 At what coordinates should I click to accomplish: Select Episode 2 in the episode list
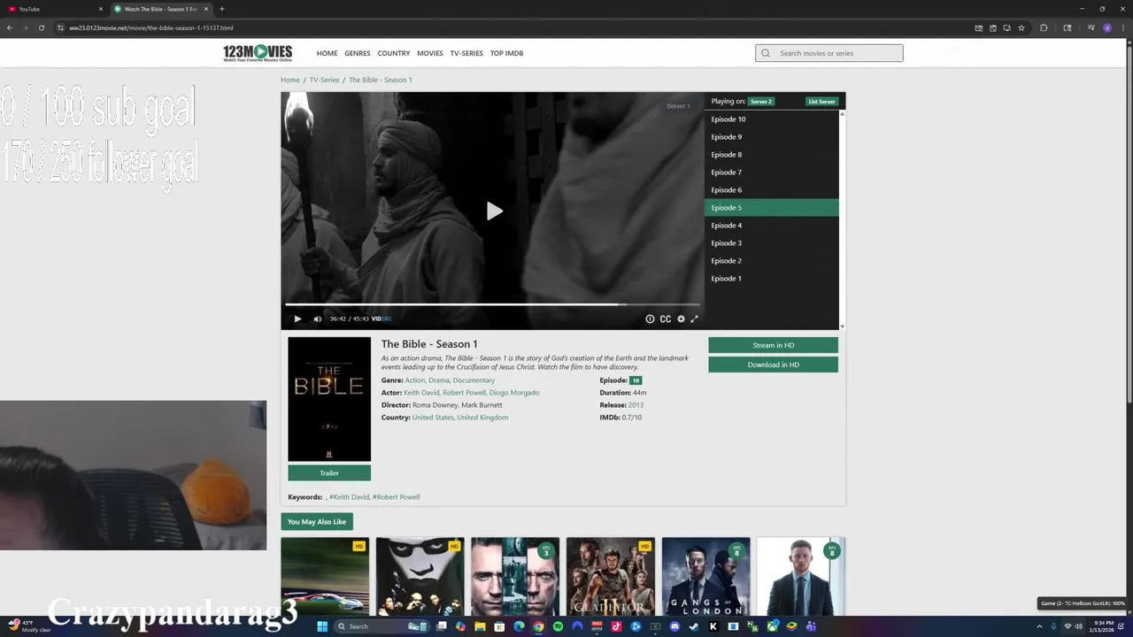click(x=771, y=261)
